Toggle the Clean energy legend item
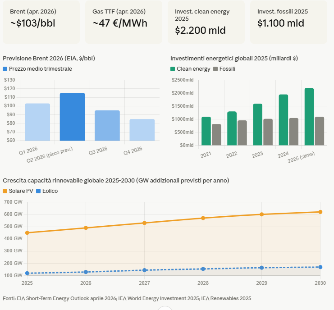This screenshot has width=334, height=310. tap(190, 69)
